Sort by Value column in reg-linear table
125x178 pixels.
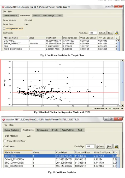44,152
